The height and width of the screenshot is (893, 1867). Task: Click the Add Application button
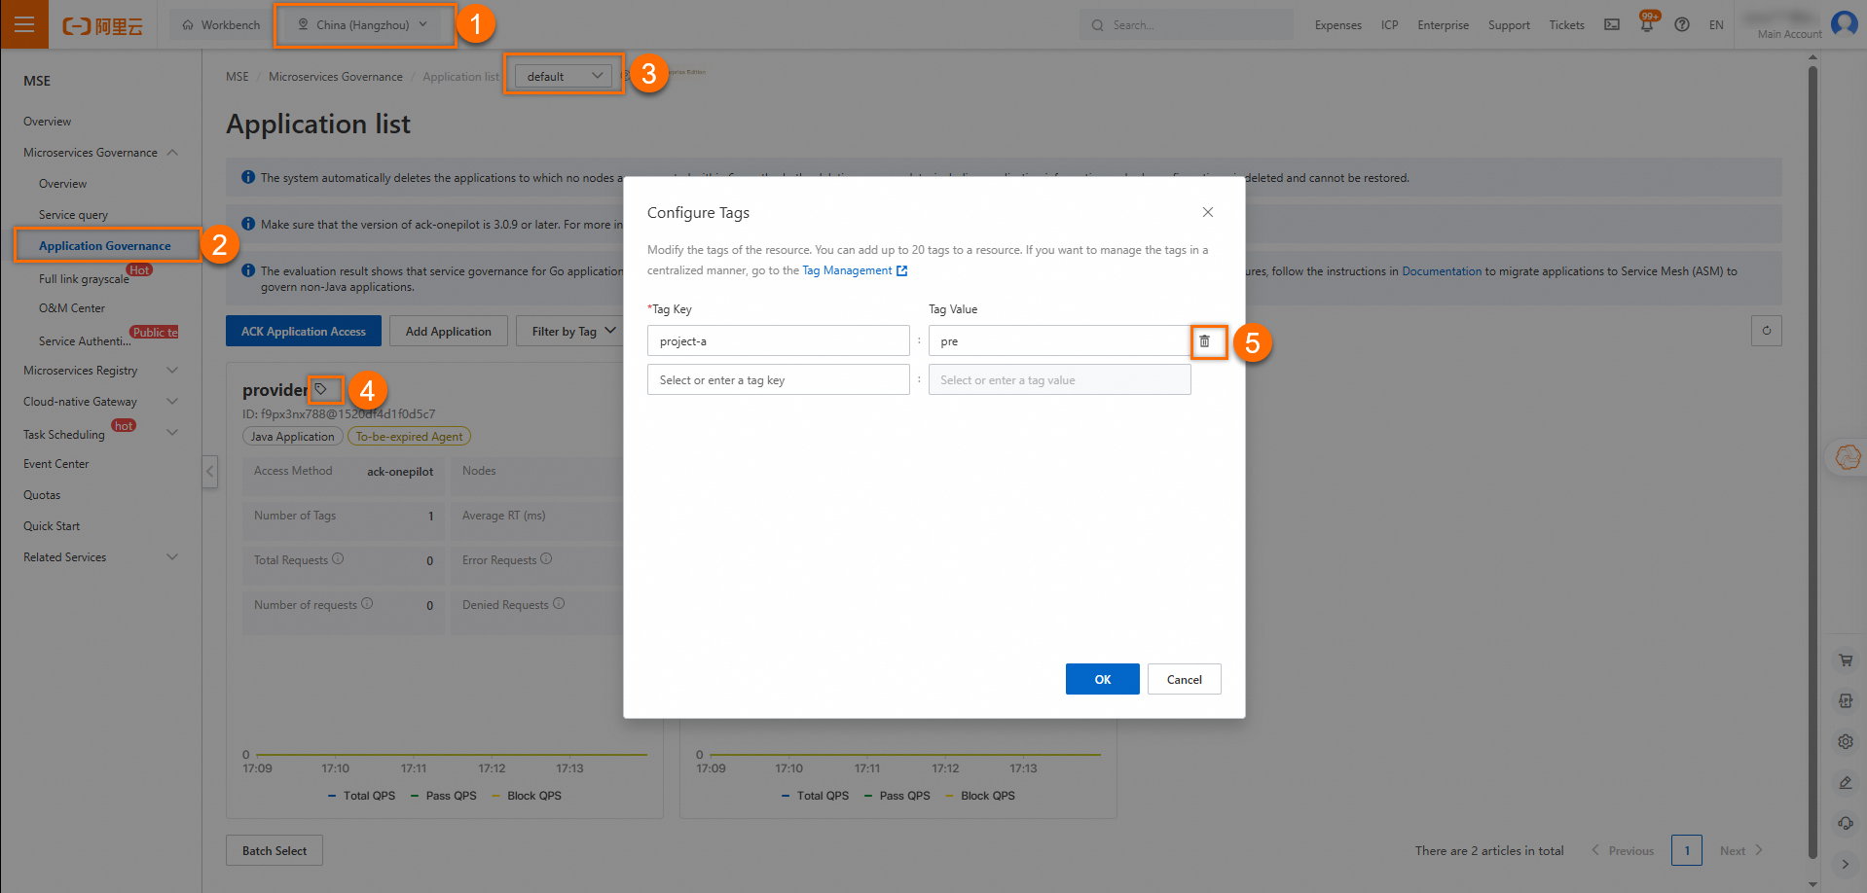(449, 331)
